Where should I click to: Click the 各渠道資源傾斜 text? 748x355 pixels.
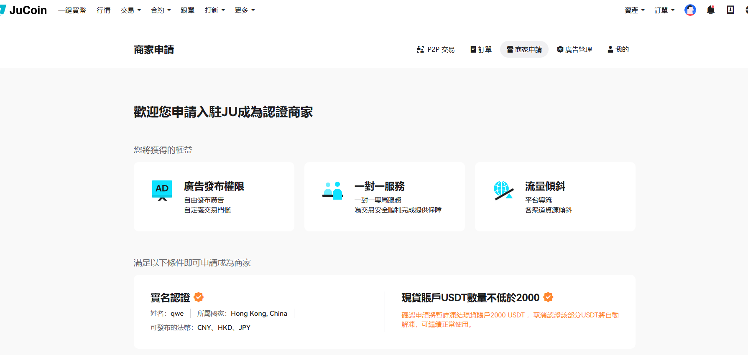pyautogui.click(x=549, y=210)
